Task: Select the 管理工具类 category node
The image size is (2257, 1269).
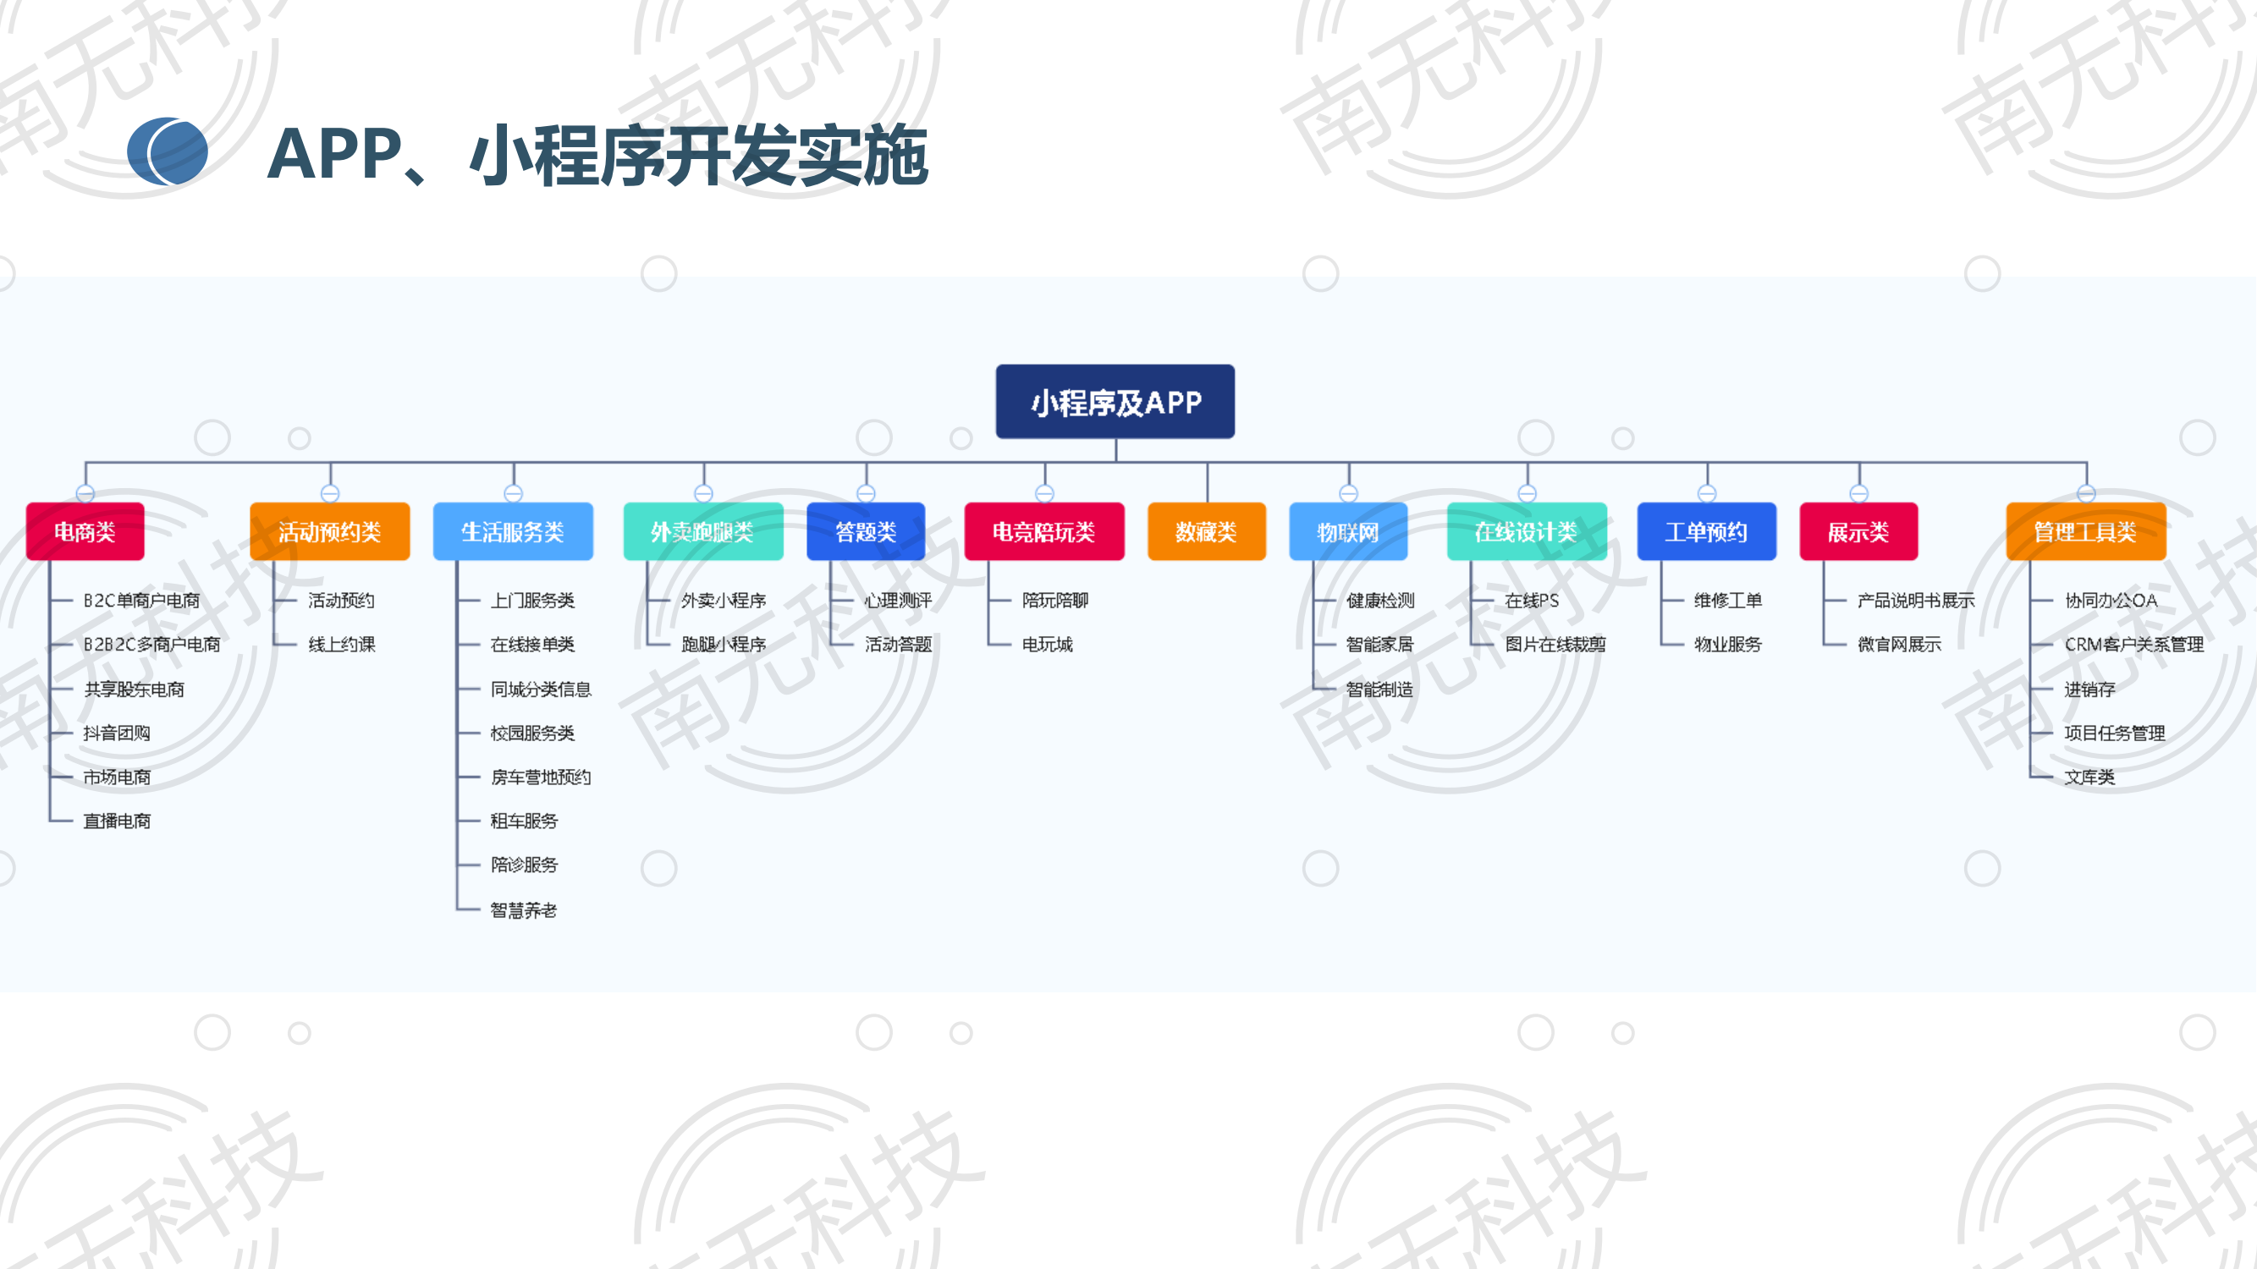Action: (x=2086, y=531)
